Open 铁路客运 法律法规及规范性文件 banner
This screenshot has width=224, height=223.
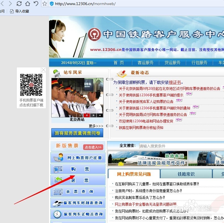click(147, 158)
